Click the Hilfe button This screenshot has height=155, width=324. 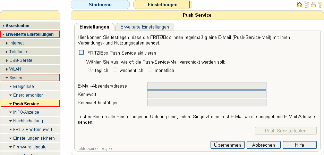(x=300, y=145)
